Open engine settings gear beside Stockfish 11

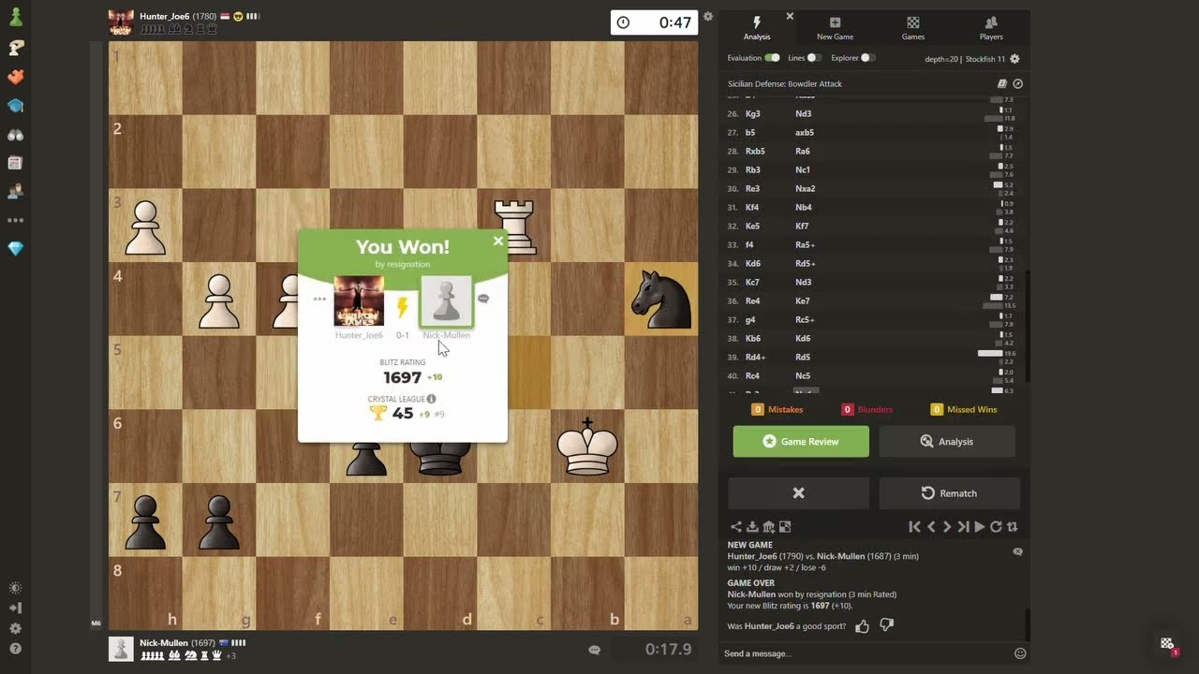click(x=1014, y=59)
